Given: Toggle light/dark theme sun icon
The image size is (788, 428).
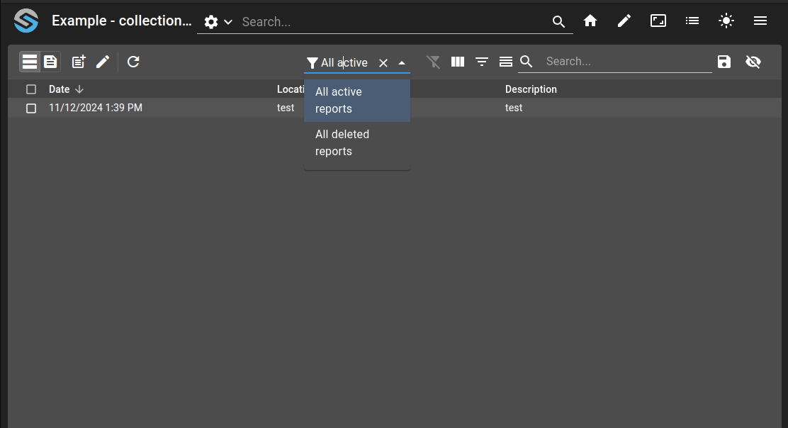Looking at the screenshot, I should pyautogui.click(x=726, y=21).
